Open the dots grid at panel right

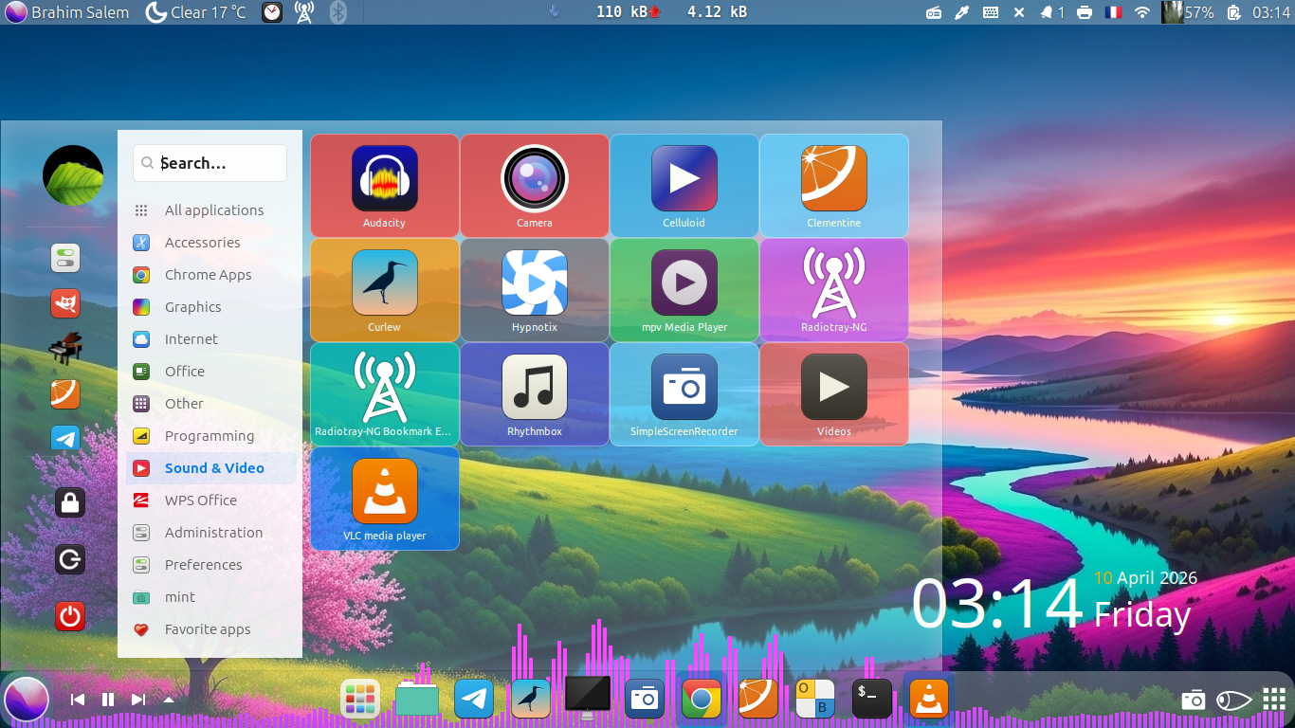click(1274, 700)
